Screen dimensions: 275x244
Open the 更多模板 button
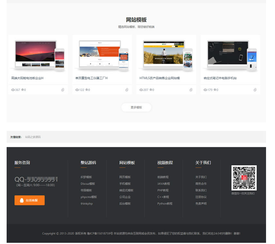click(x=136, y=107)
